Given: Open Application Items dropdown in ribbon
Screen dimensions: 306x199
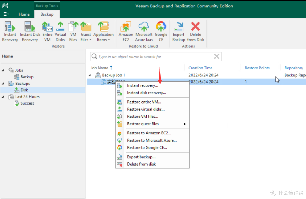Looking at the screenshot, I should (x=103, y=31).
